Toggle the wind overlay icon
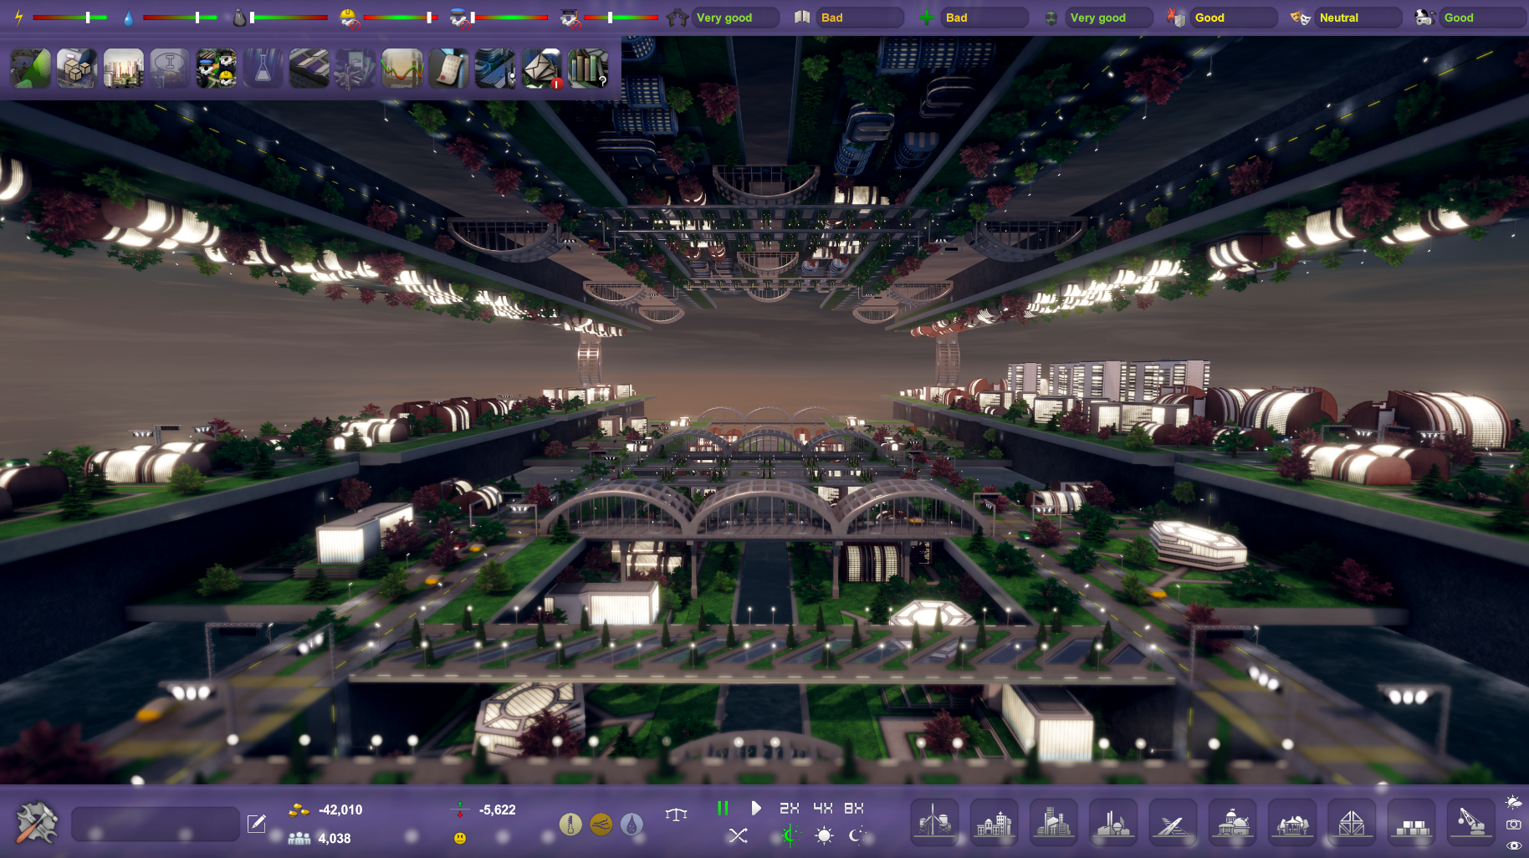This screenshot has width=1529, height=858. [x=601, y=825]
